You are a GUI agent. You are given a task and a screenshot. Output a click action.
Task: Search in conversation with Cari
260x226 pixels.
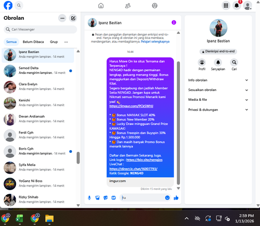(234, 65)
